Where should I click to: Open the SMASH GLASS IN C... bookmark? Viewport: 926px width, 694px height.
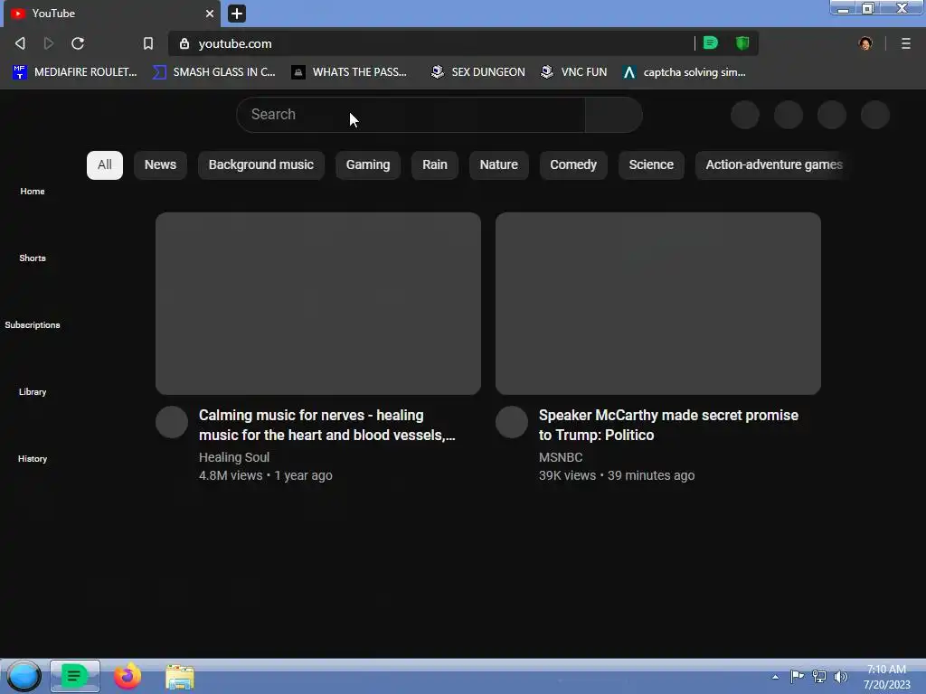pos(213,72)
